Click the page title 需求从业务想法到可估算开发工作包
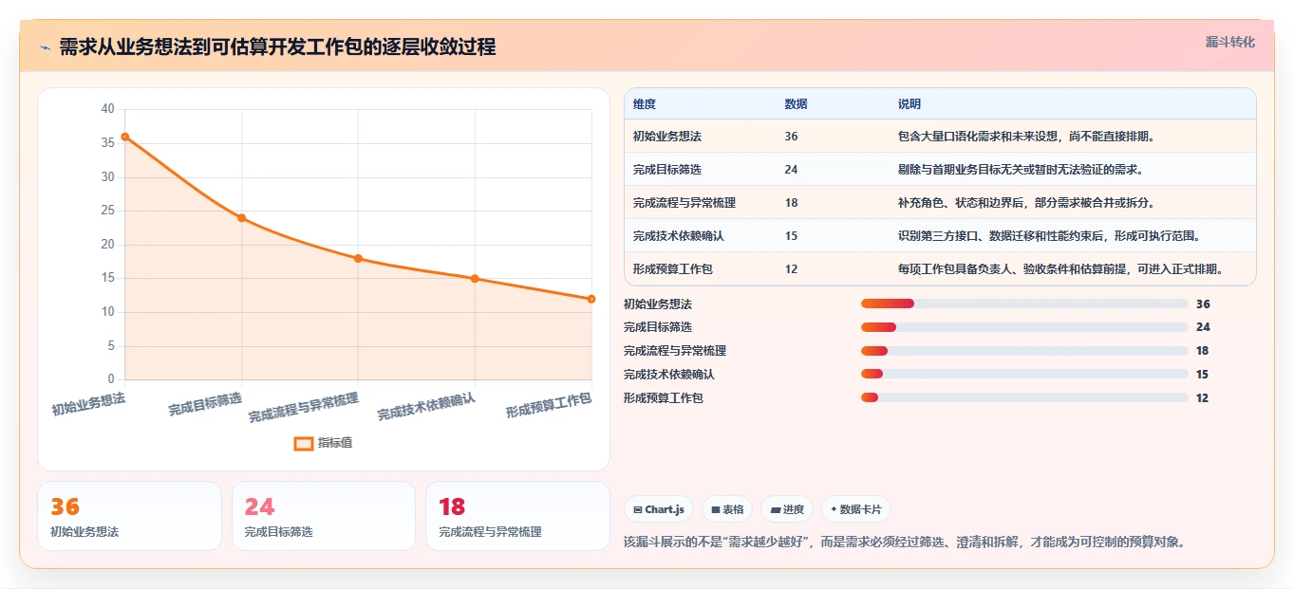The width and height of the screenshot is (1294, 589). (277, 47)
